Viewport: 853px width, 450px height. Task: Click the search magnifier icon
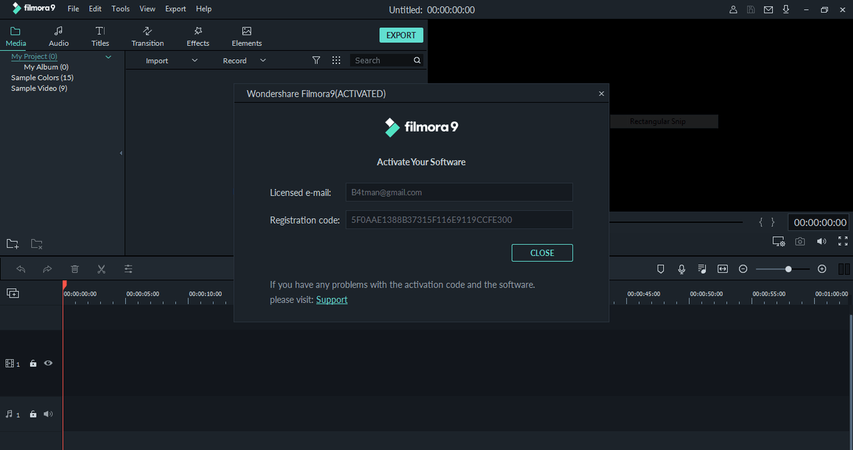417,60
